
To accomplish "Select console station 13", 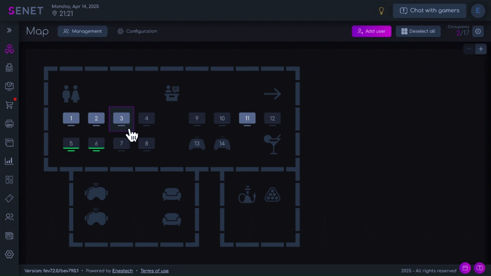I will pos(197,144).
